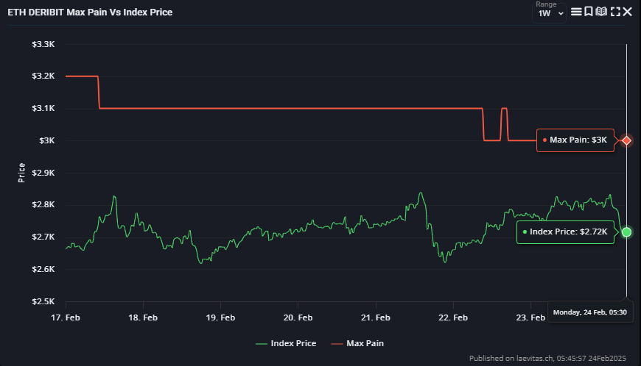Click the 'Max Pain: $3K' tooltip
Screen dimensions: 641x366
pyautogui.click(x=575, y=140)
